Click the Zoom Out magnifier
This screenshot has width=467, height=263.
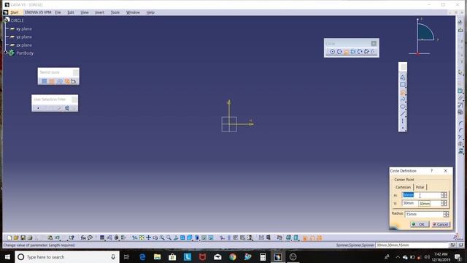tap(169, 237)
